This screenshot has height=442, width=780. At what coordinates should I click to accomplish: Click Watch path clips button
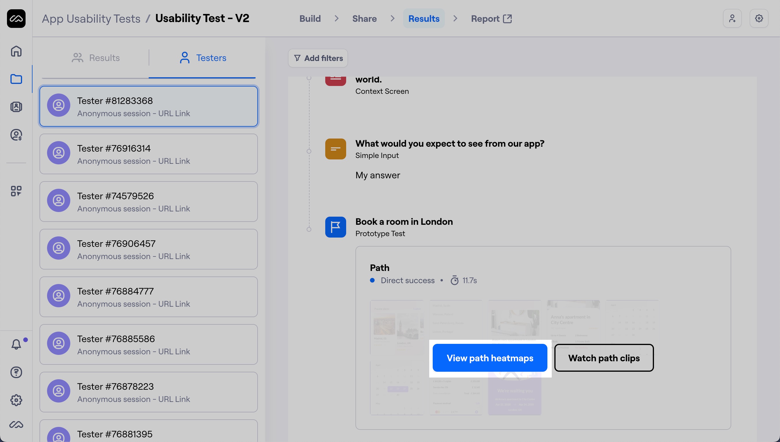click(x=604, y=358)
